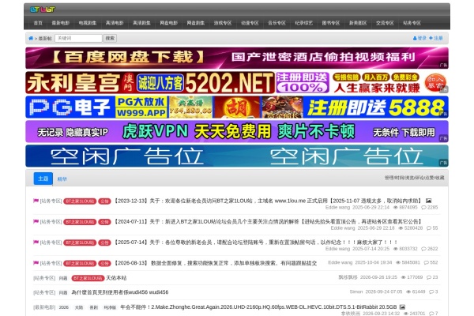Click the comment bubble icon next to 2622
Screen dimensions: 474x316
click(423, 249)
